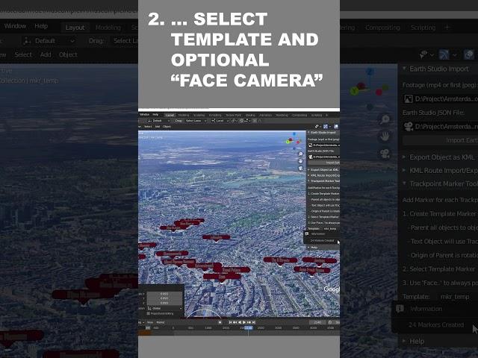Open Window menu in blurred background Blender

pyautogui.click(x=15, y=26)
